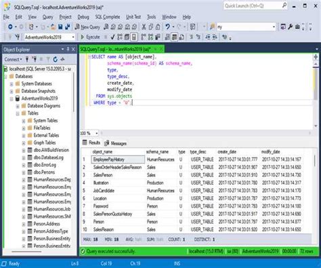
Task: Pin the Object Explorer panel
Action: 68,50
